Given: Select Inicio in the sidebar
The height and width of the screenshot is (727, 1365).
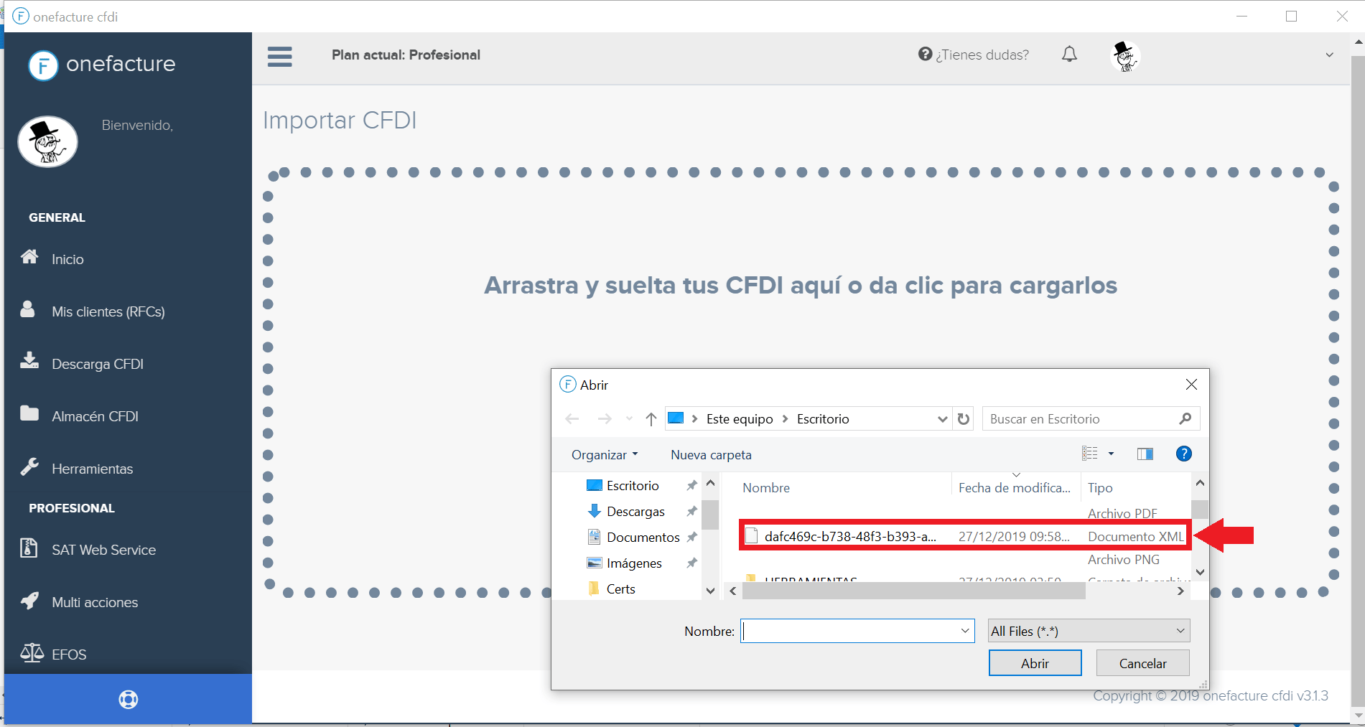Looking at the screenshot, I should [x=67, y=259].
